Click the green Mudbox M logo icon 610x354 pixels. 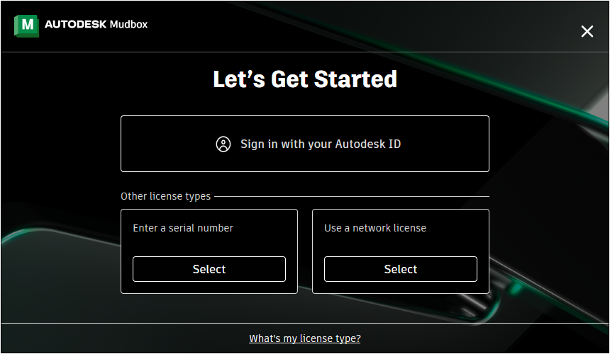pyautogui.click(x=26, y=25)
